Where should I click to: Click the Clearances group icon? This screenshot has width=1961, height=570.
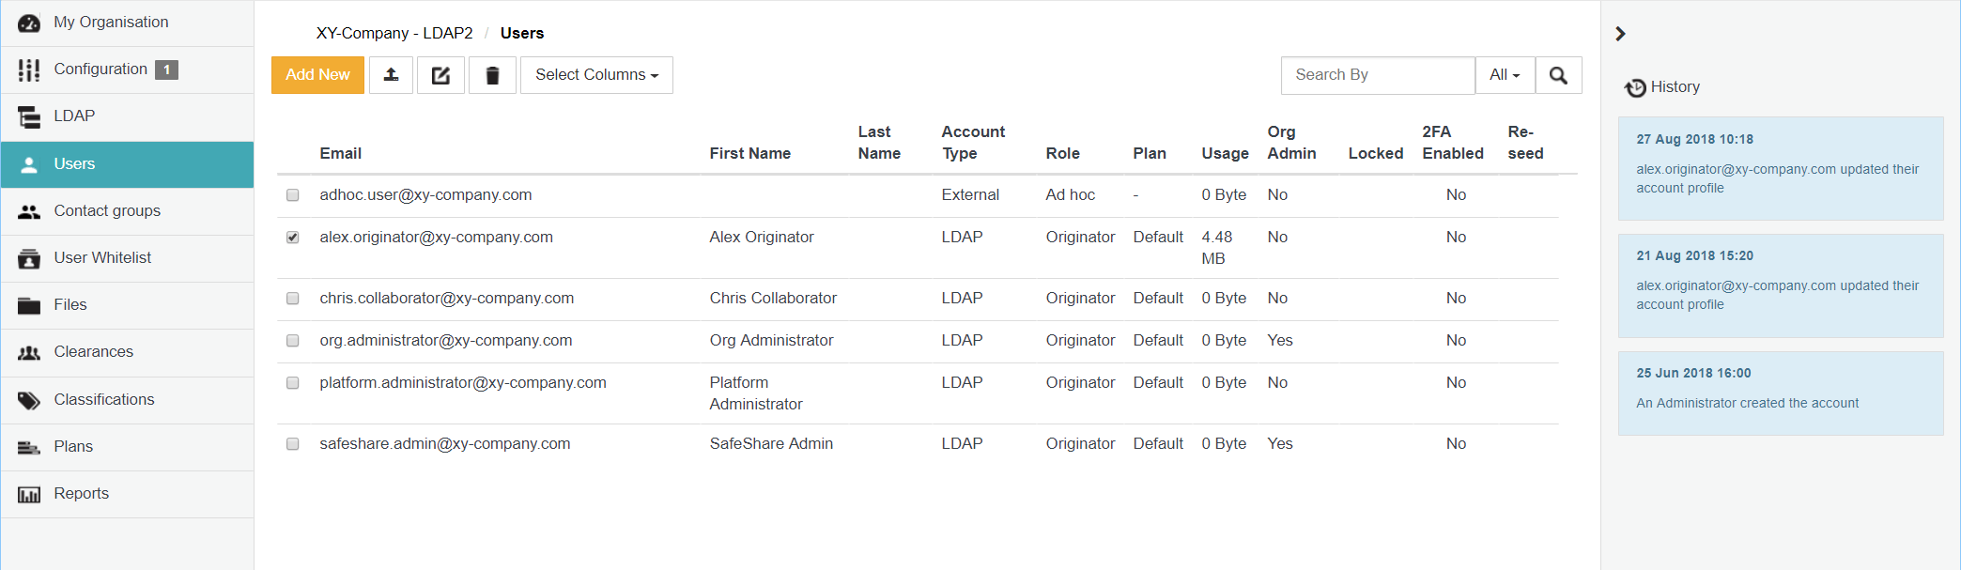29,352
